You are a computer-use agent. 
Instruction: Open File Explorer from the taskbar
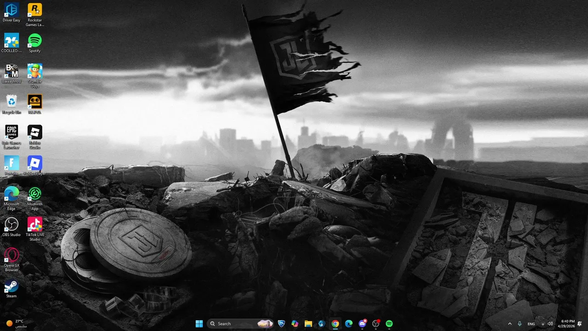tap(308, 324)
